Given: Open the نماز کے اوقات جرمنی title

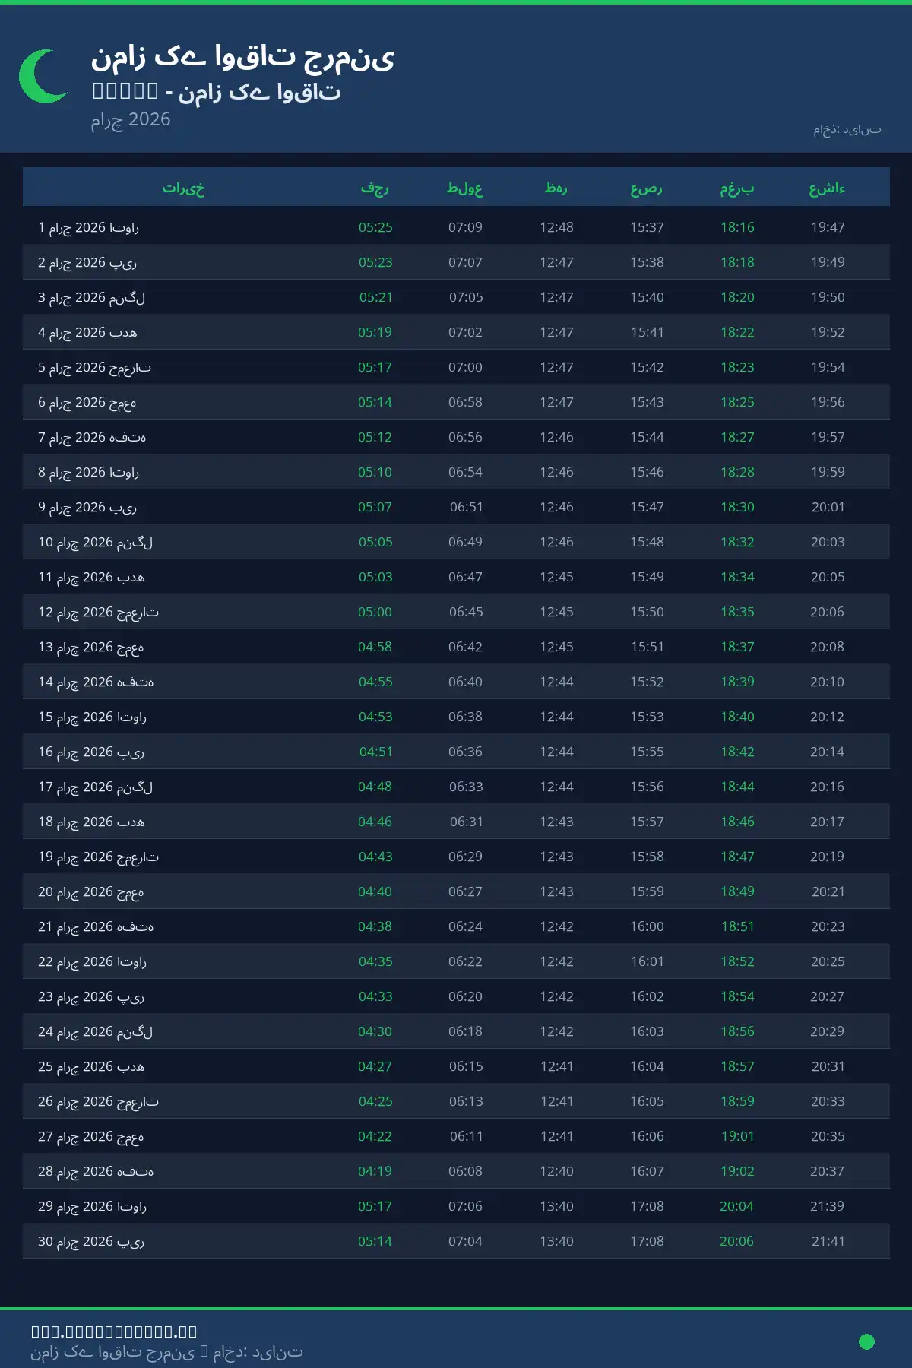Looking at the screenshot, I should tap(243, 57).
